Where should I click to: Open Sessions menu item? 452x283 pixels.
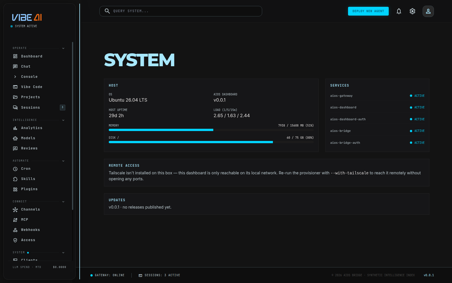click(x=39, y=108)
